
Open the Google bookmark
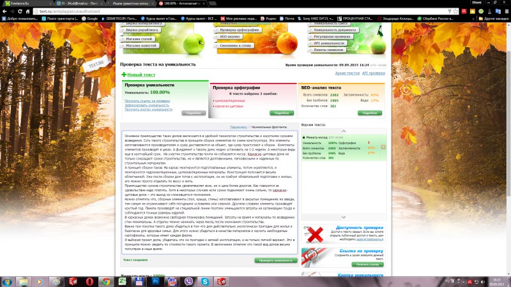click(x=89, y=18)
